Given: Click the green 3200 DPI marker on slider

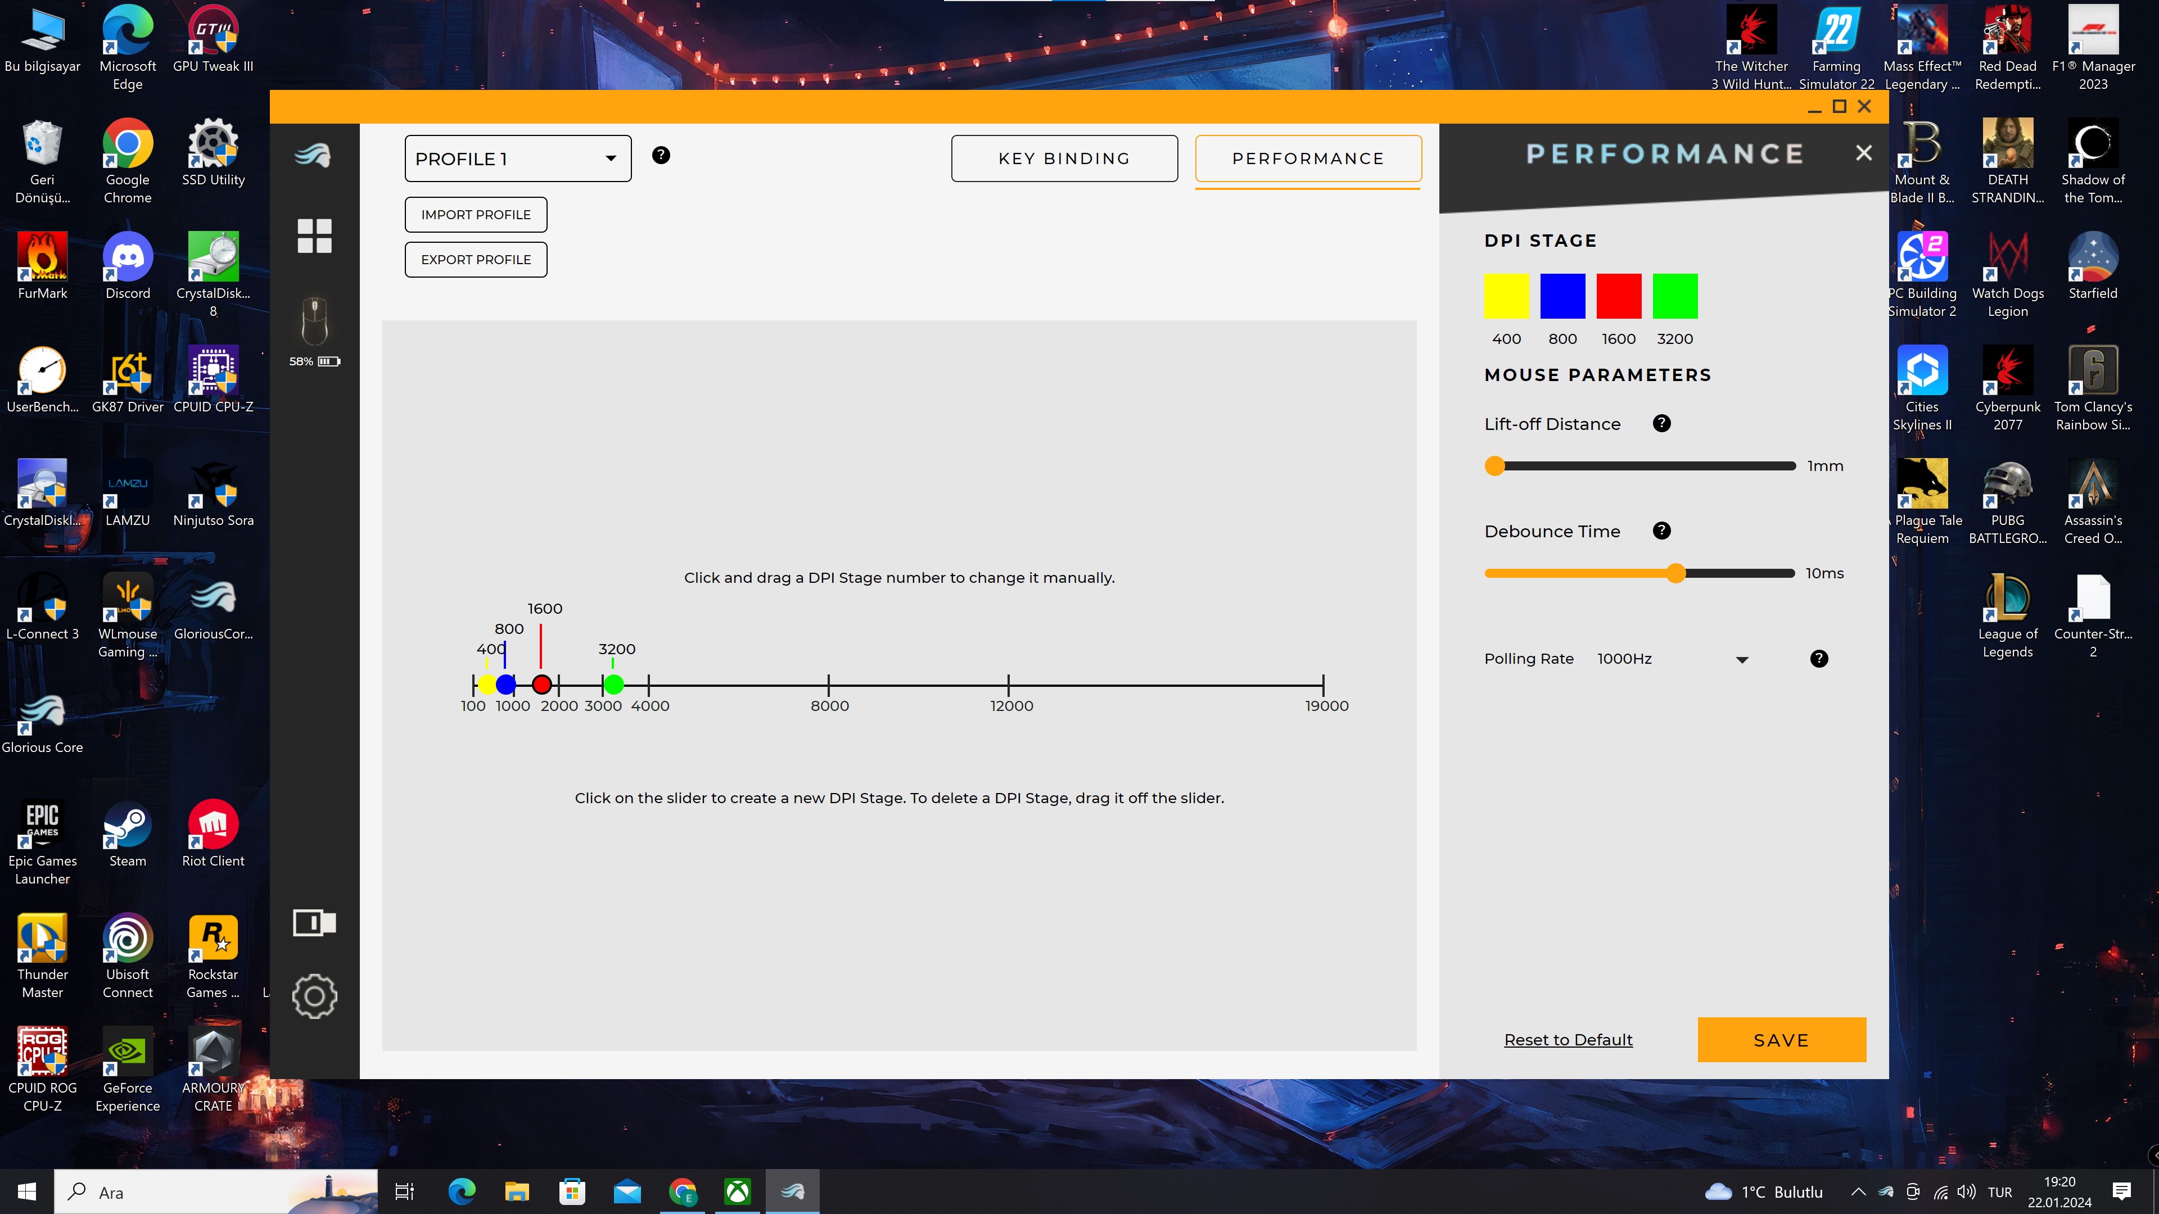Looking at the screenshot, I should coord(613,685).
